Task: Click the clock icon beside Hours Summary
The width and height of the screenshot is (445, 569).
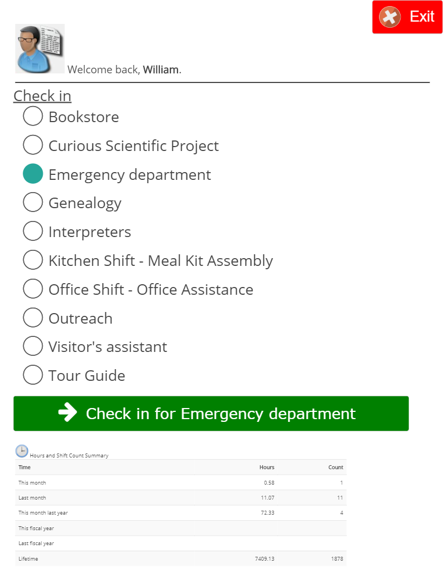Action: pos(22,451)
